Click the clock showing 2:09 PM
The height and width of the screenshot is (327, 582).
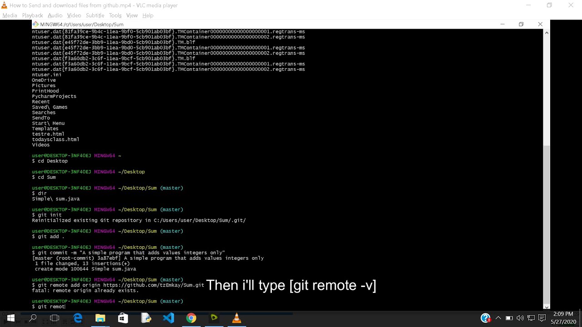tap(563, 314)
